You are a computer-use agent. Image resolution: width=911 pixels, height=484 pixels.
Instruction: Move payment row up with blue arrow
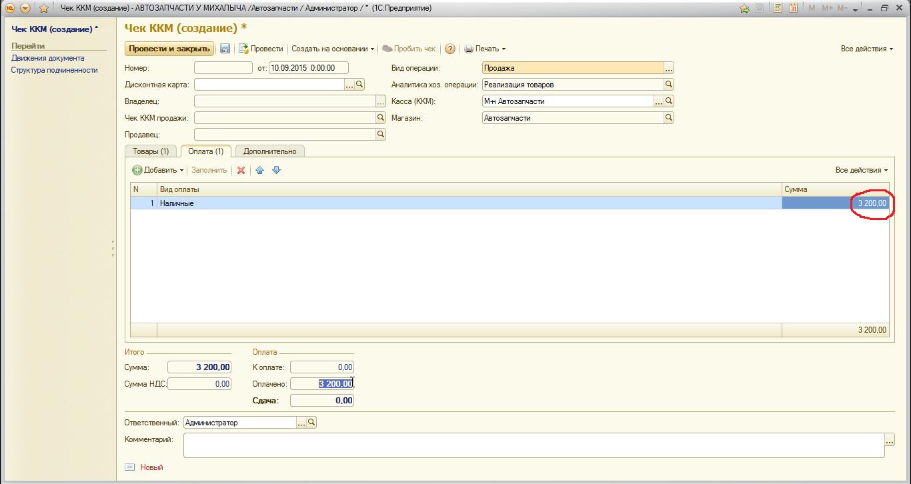pyautogui.click(x=260, y=170)
